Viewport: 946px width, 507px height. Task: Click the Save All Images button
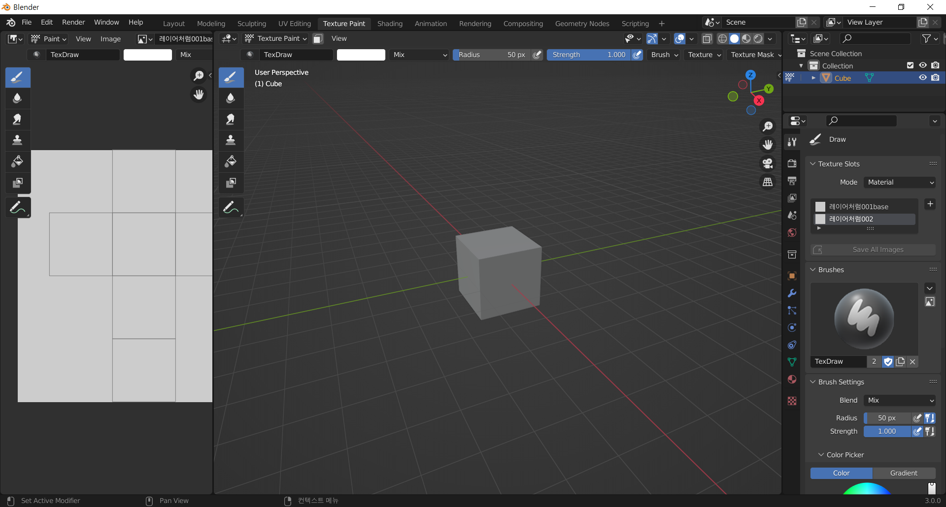(873, 250)
